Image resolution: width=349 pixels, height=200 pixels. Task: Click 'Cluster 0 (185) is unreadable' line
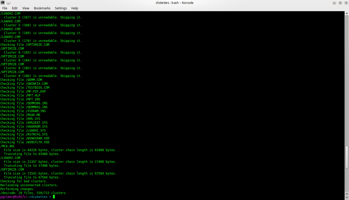tap(43, 68)
